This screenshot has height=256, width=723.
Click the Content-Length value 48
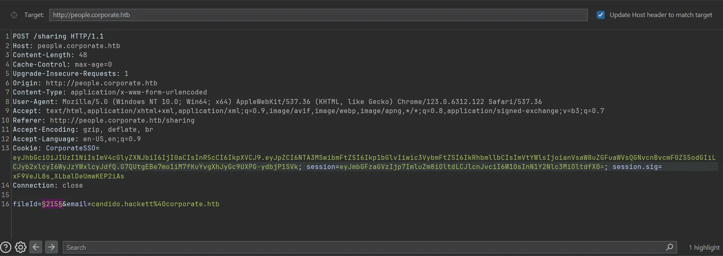coord(83,55)
